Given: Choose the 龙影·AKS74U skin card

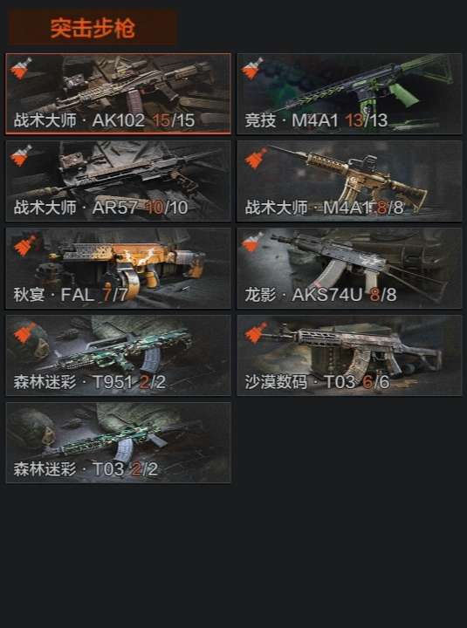Looking at the screenshot, I should pyautogui.click(x=349, y=268).
